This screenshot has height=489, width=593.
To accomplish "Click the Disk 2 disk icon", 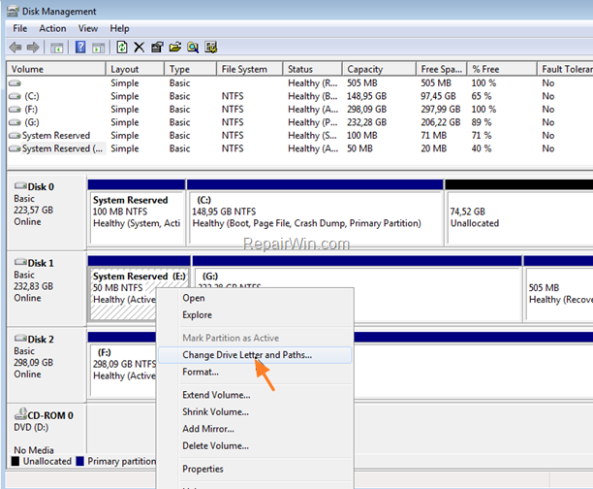I will [20, 339].
